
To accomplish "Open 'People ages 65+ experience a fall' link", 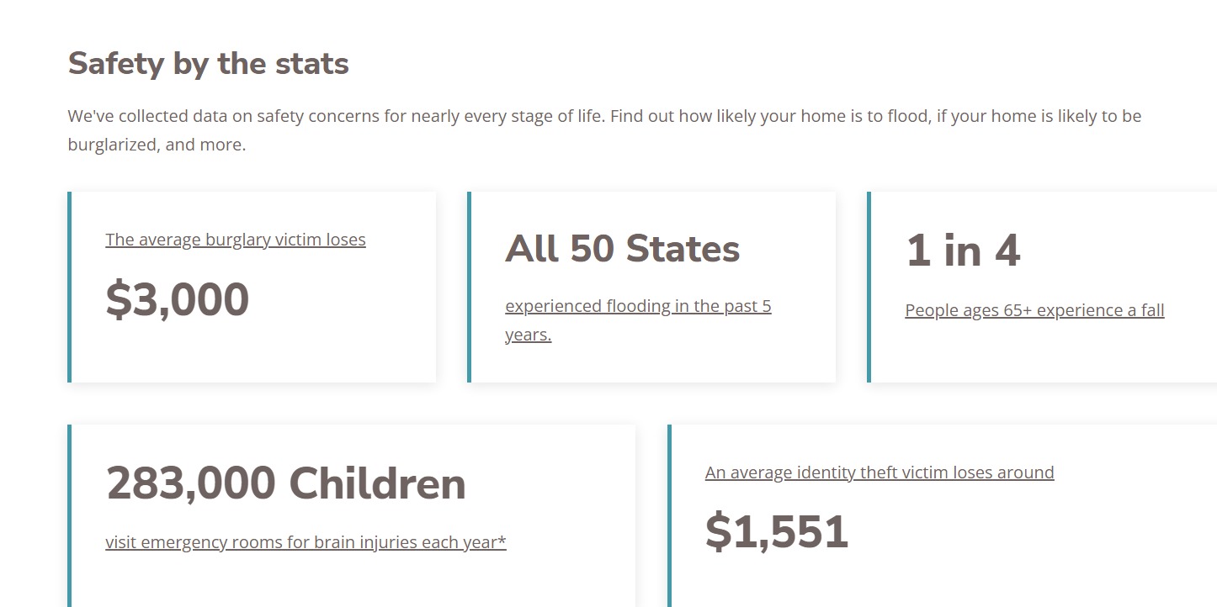I will [1034, 310].
